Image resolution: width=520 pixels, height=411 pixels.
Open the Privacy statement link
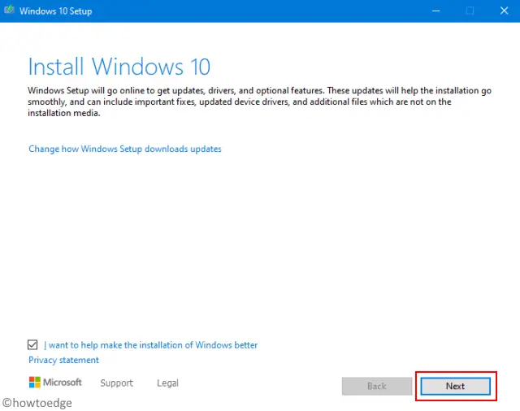63,360
